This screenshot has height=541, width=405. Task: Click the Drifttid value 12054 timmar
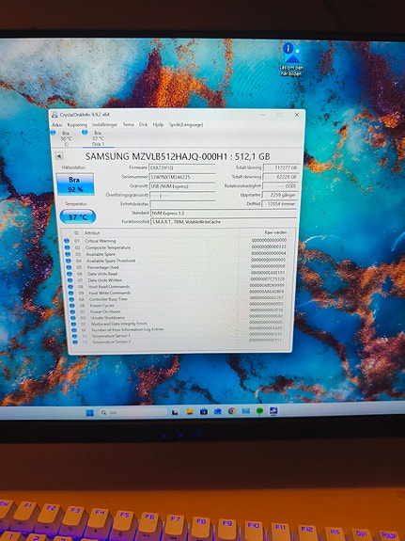[x=279, y=204]
